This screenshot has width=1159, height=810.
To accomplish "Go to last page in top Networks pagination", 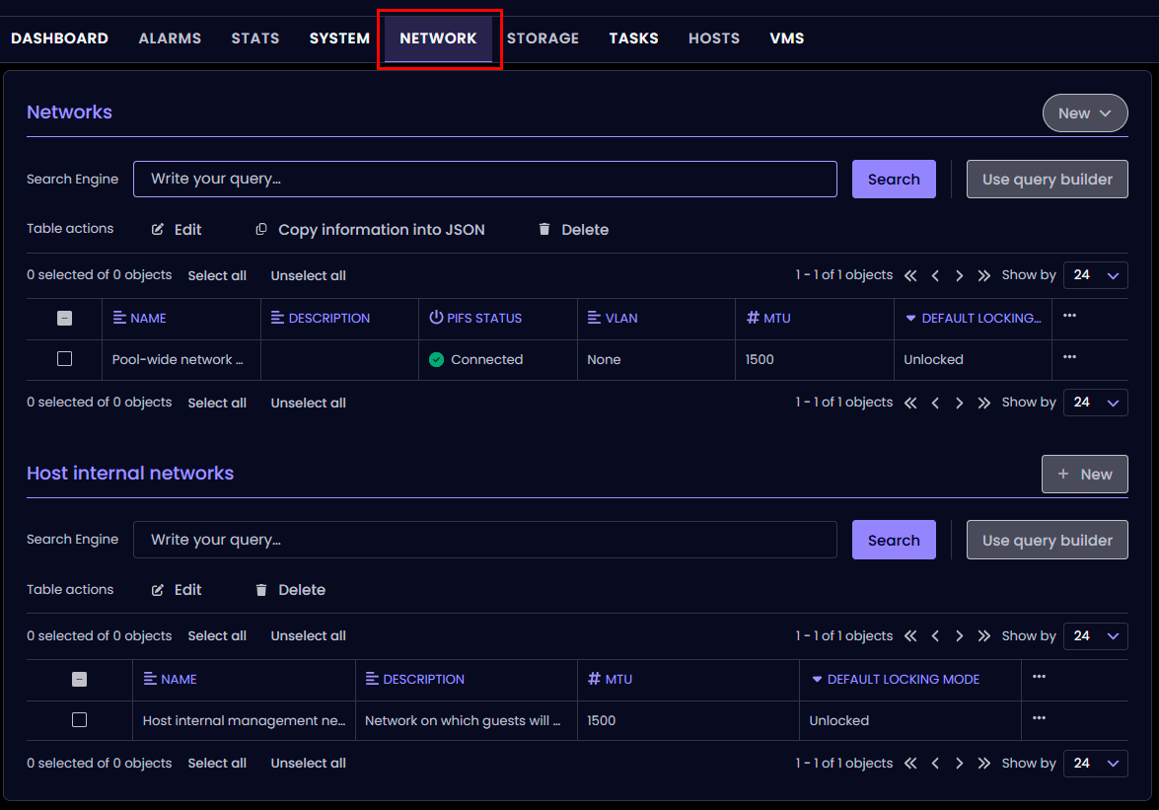I will [x=983, y=276].
